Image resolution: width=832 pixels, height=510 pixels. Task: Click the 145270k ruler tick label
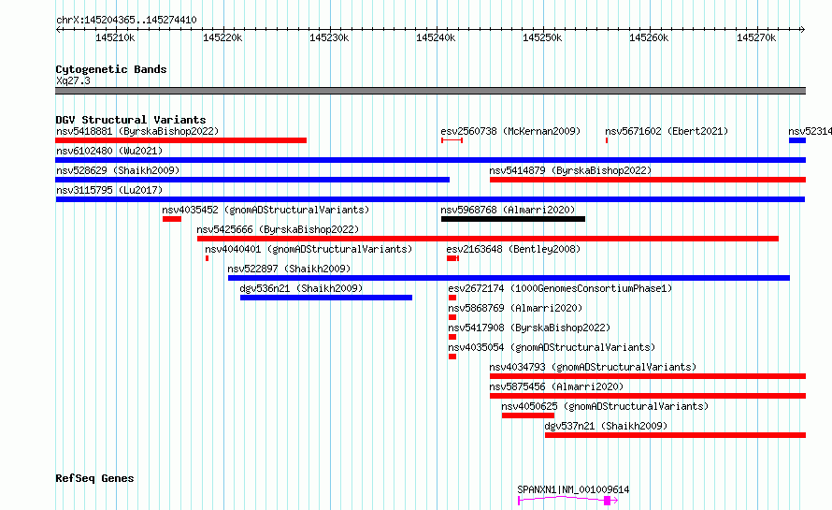tap(756, 37)
